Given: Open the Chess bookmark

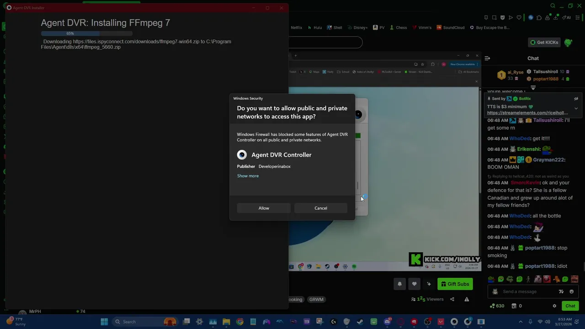Looking at the screenshot, I should (x=398, y=27).
